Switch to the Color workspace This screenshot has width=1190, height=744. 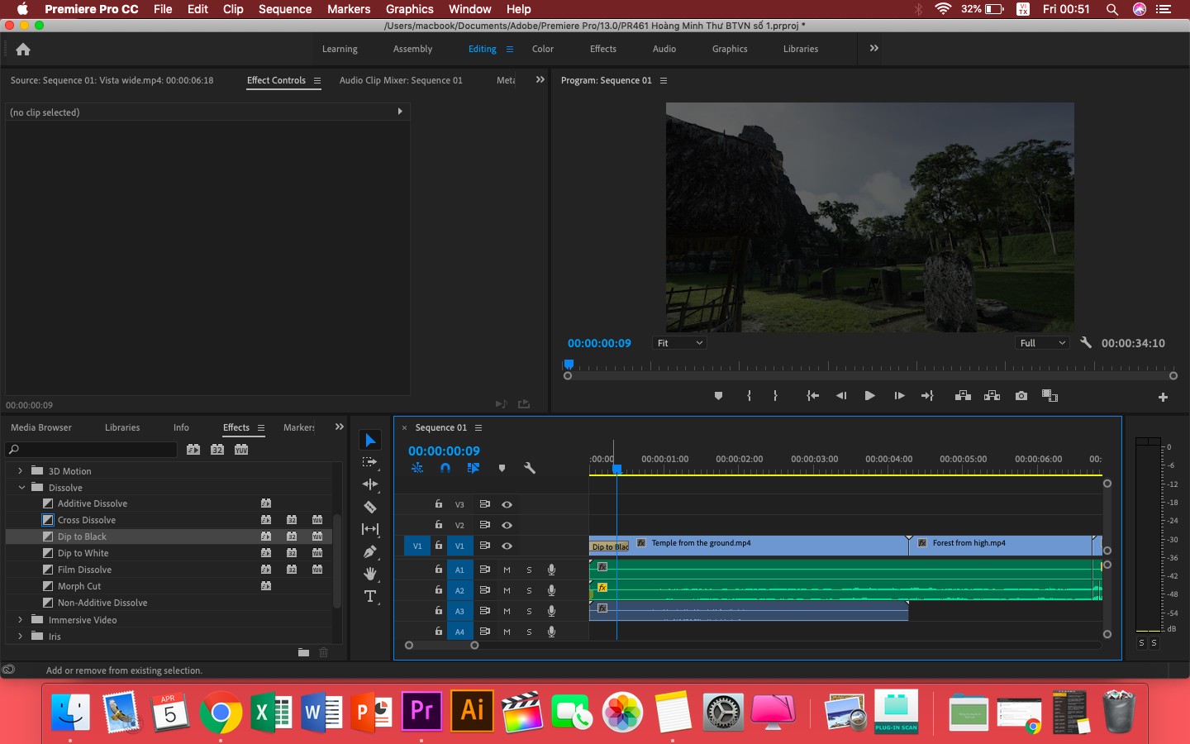coord(543,49)
